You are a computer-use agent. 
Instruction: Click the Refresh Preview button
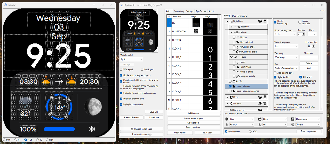tap(131, 117)
